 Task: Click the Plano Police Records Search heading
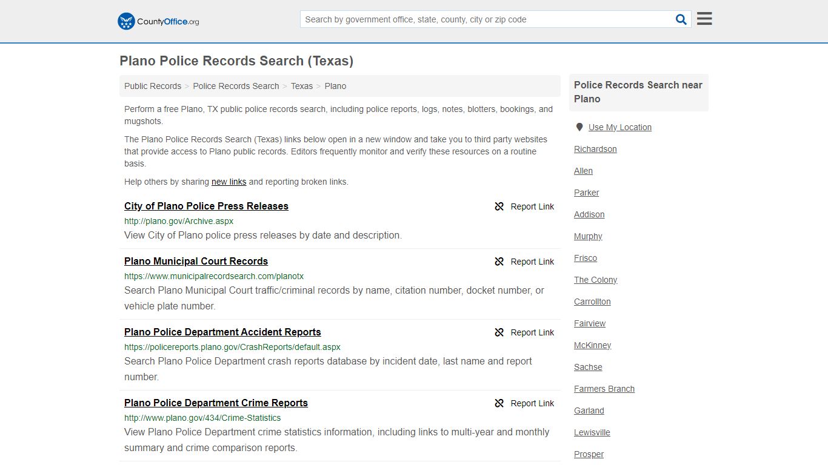tap(236, 61)
